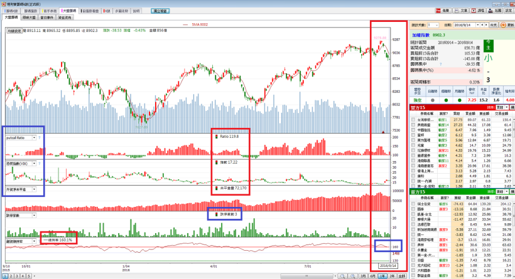Screen dimensions: 515x279
Task: Click the red icon beside 免費
Action: point(438,11)
